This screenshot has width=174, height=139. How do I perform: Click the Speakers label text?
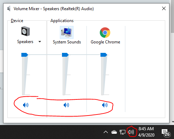tap(25, 42)
